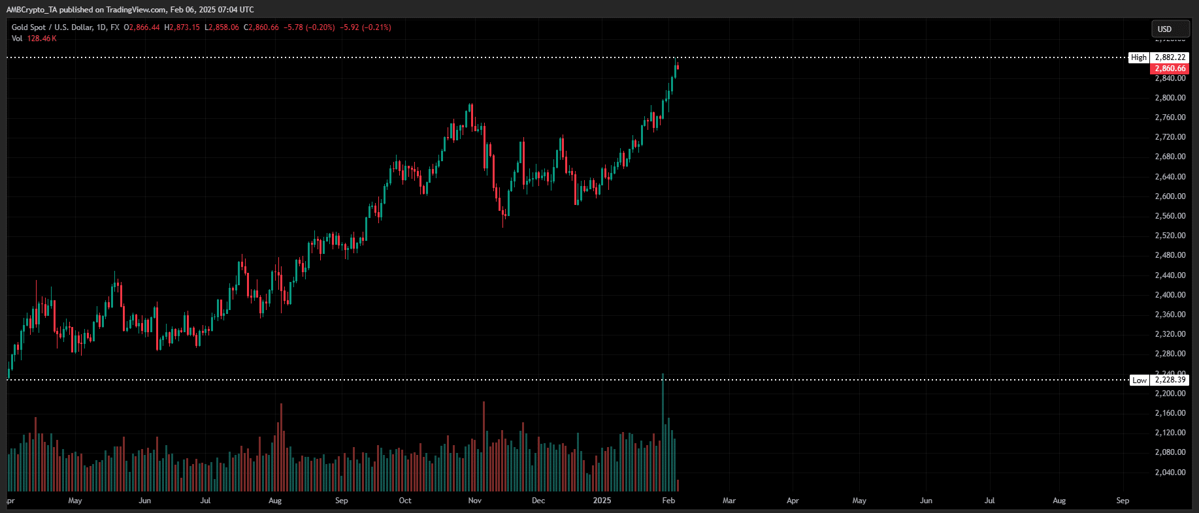Image resolution: width=1199 pixels, height=513 pixels.
Task: Click the 2,360.00 price axis label
Action: [1170, 315]
